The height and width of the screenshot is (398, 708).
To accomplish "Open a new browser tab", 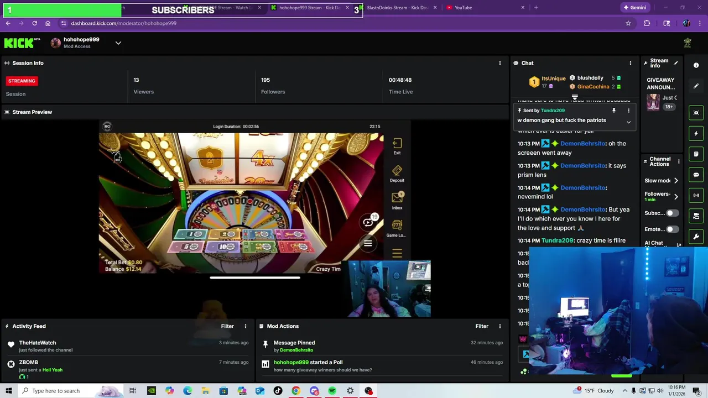I will pyautogui.click(x=536, y=8).
